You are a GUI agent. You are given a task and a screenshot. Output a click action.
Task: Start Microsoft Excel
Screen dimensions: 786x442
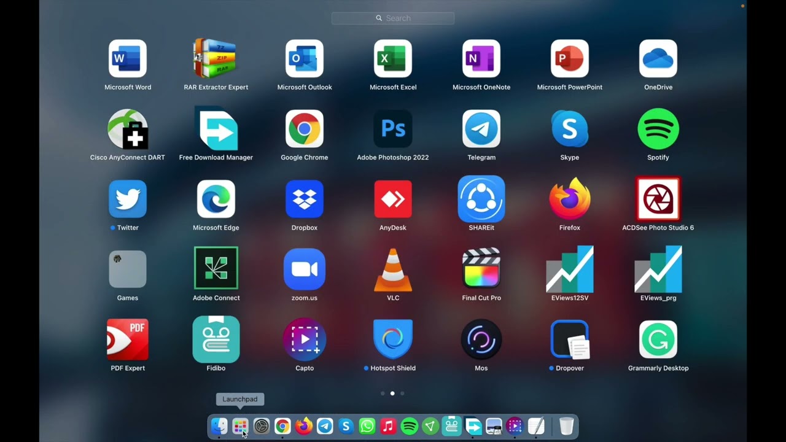pyautogui.click(x=393, y=59)
